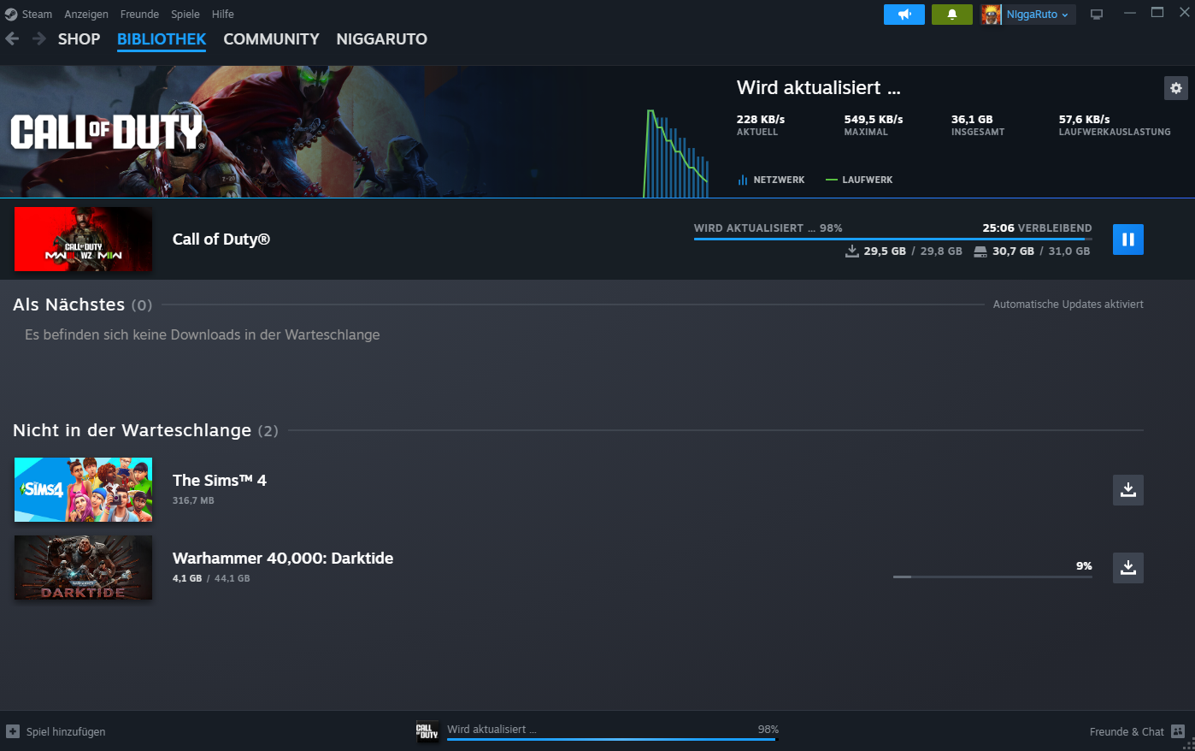This screenshot has width=1195, height=751.
Task: Open The Sims 4 title
Action: (220, 481)
